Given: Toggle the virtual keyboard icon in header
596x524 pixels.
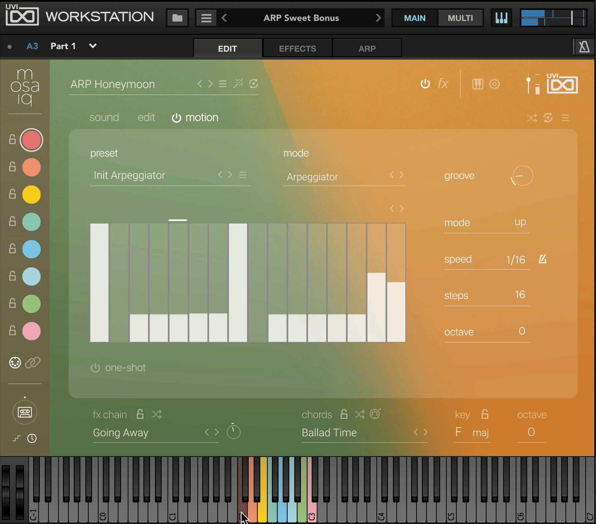Looking at the screenshot, I should (501, 18).
